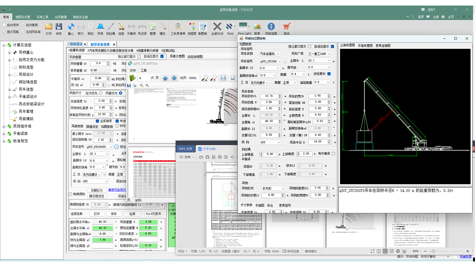The width and height of the screenshot is (475, 267).
Task: Expand the 吊车类别 crane type dropdown
Action: coord(269,54)
